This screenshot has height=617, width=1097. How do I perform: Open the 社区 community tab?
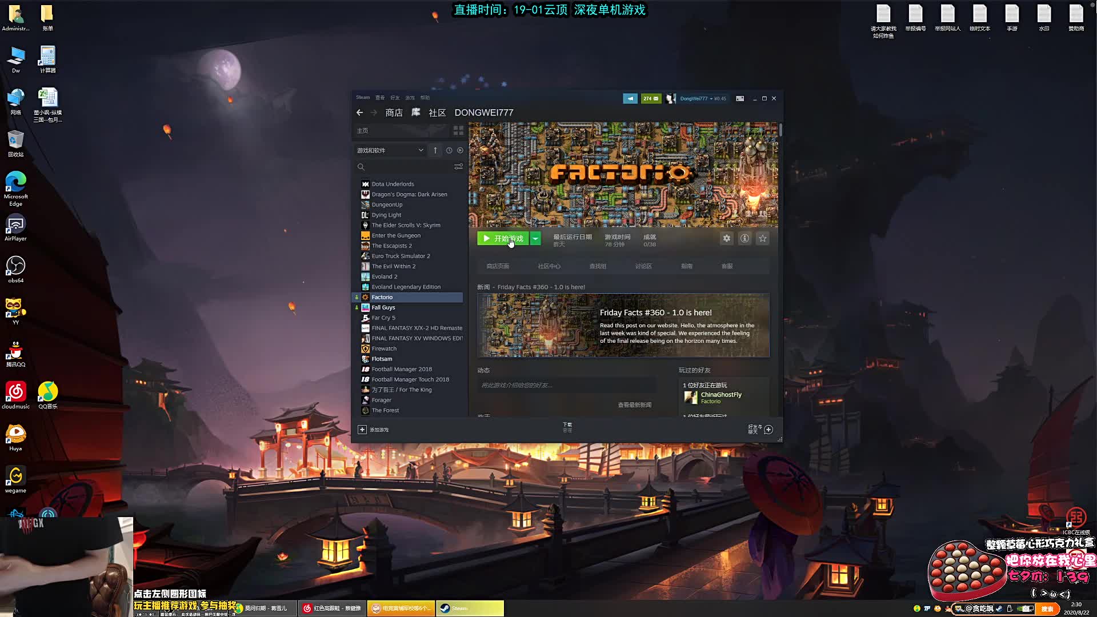437,113
